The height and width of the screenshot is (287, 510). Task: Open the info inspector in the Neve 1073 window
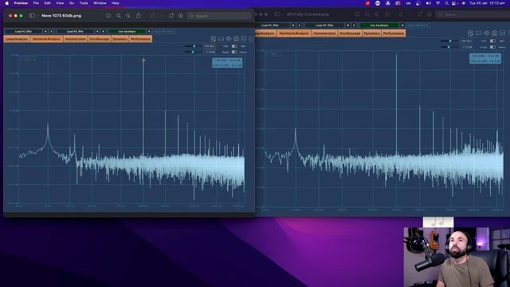(108, 16)
